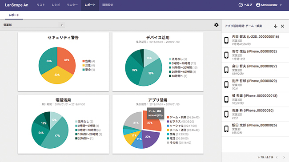Select 橘 秀雄 device list entry
289x162 pixels.
[x=255, y=99]
